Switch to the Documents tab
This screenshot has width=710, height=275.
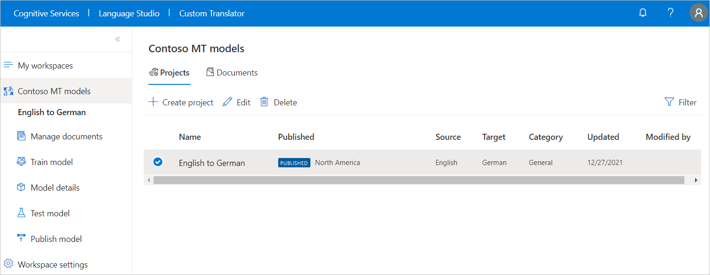coord(232,72)
